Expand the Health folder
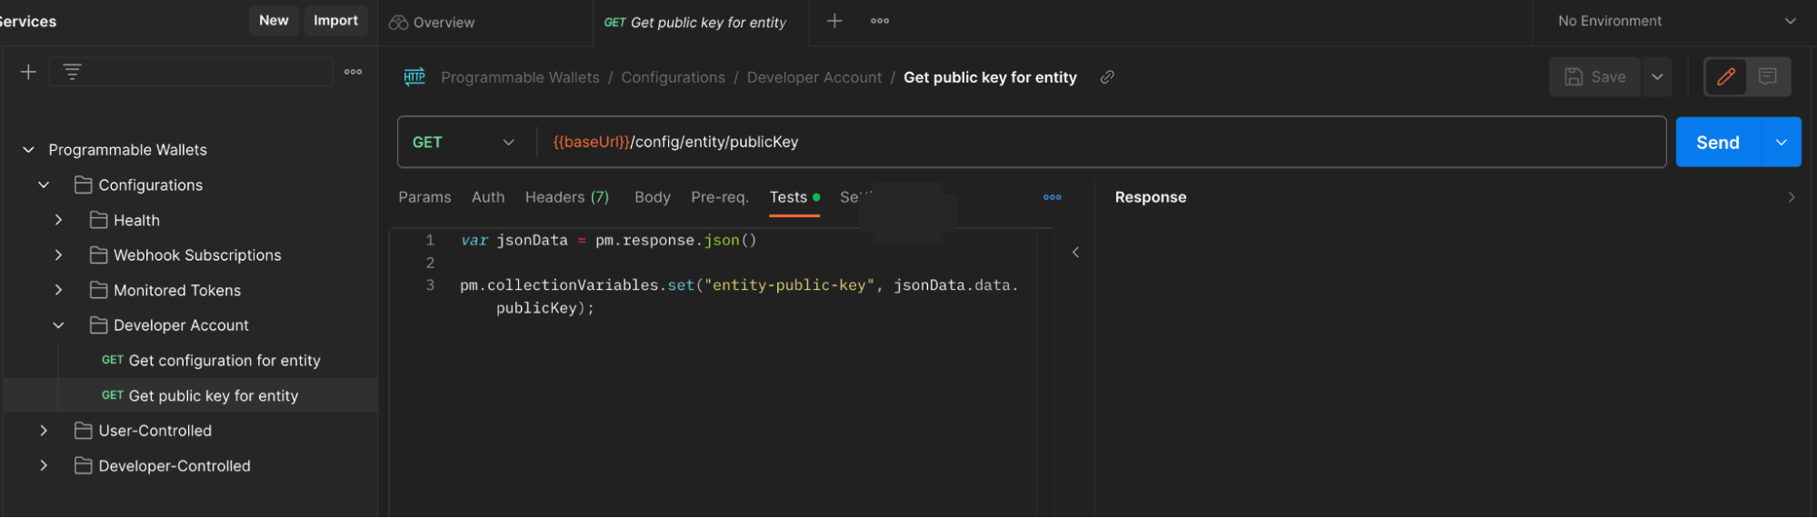 (58, 220)
